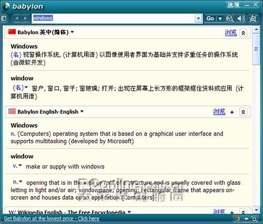Click the web search globe magnifier icon
This screenshot has width=263, height=224.
[229, 18]
